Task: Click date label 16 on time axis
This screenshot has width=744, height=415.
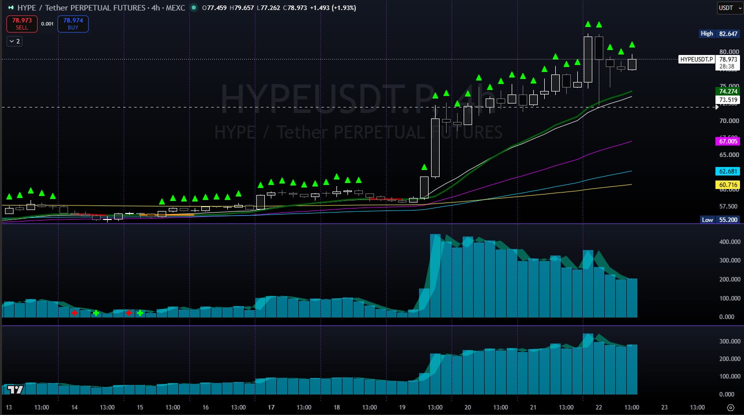Action: [x=206, y=407]
